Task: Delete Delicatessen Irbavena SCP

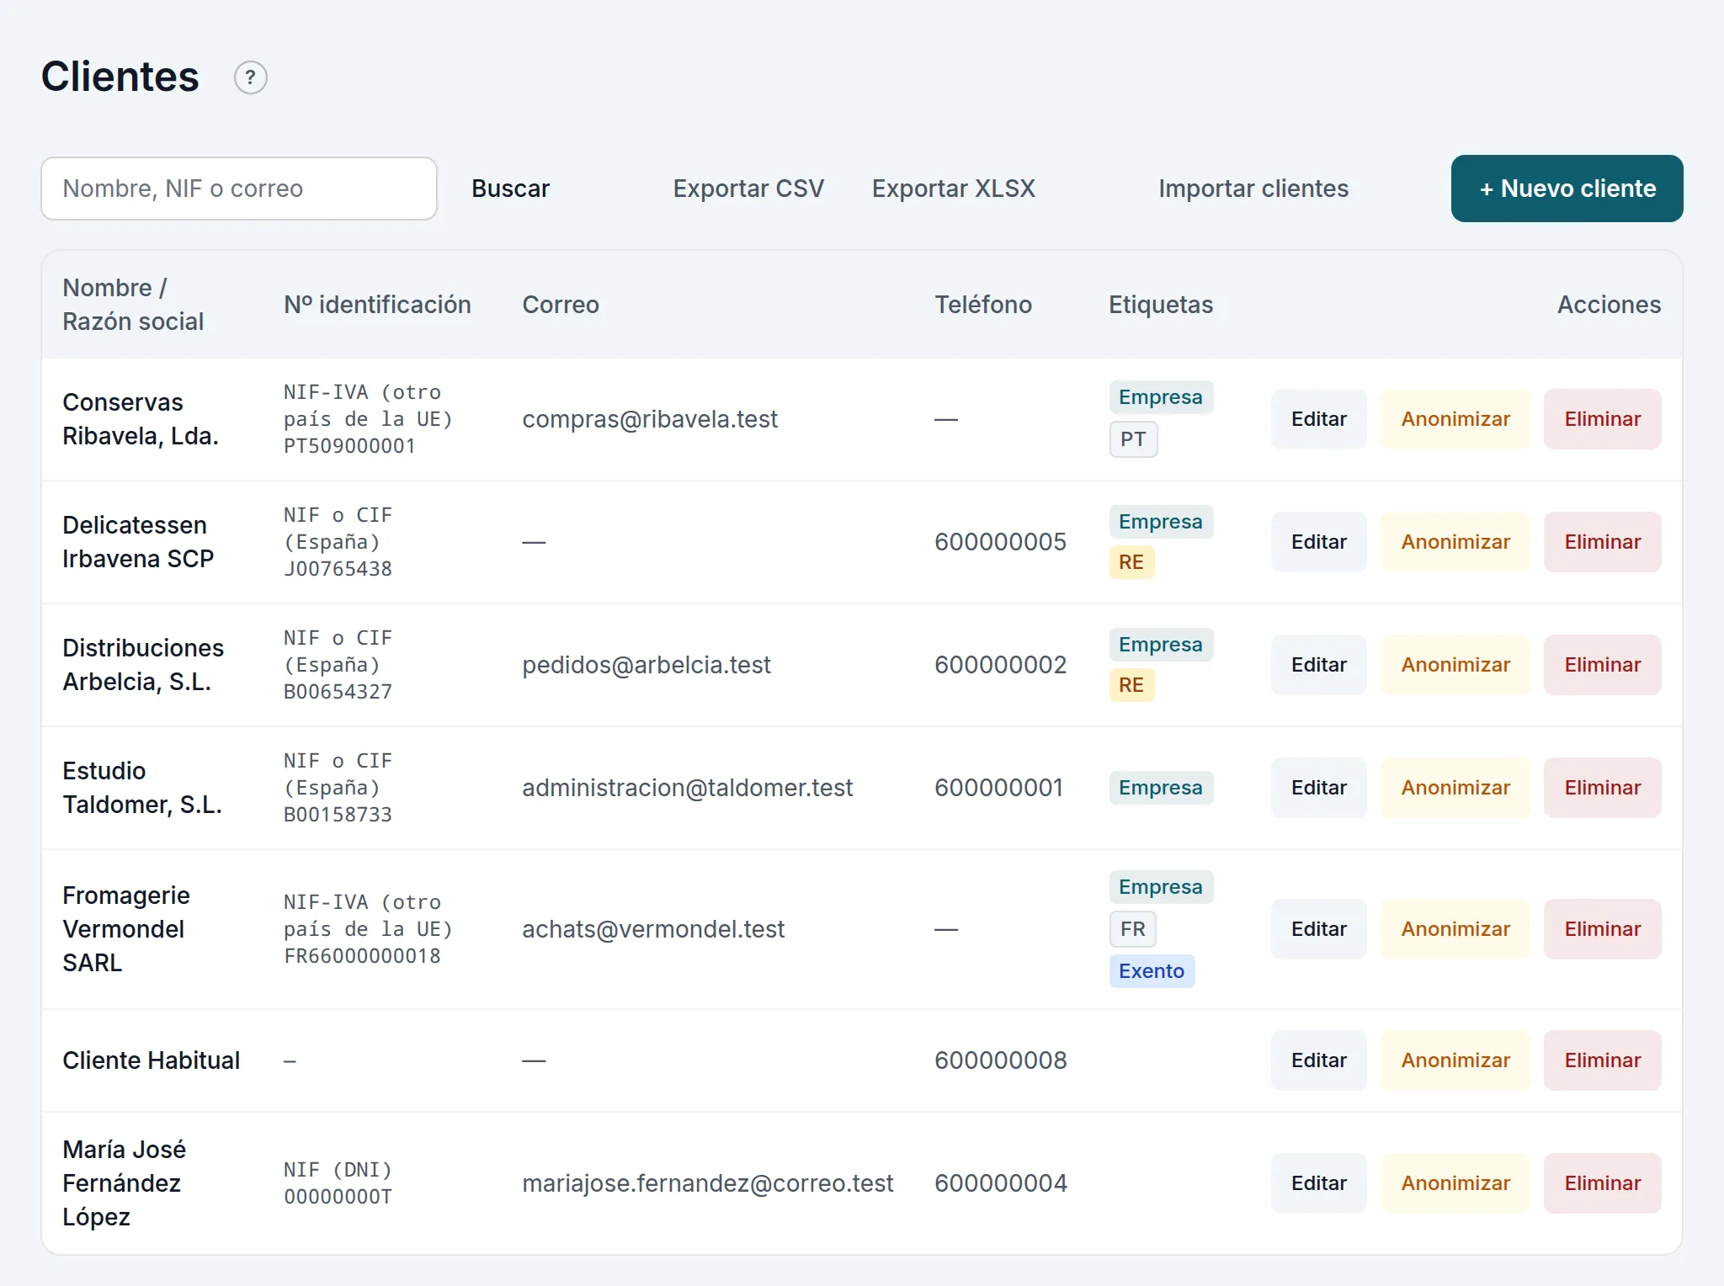Action: pyautogui.click(x=1602, y=542)
